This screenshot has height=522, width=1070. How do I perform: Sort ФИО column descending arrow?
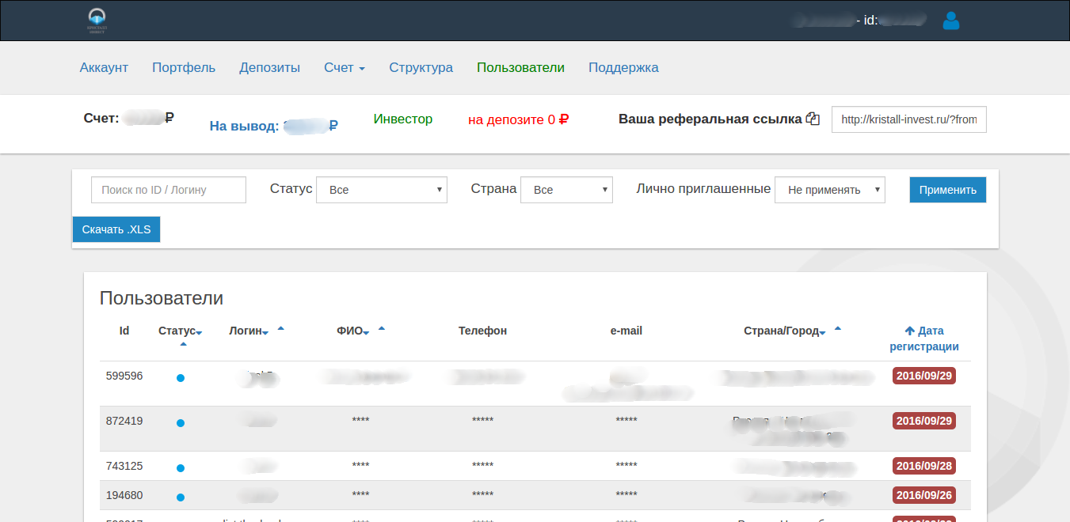(367, 333)
